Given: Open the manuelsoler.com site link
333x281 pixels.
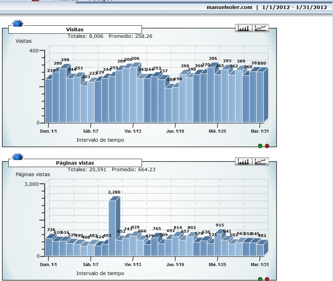Looking at the screenshot, I should (x=229, y=7).
